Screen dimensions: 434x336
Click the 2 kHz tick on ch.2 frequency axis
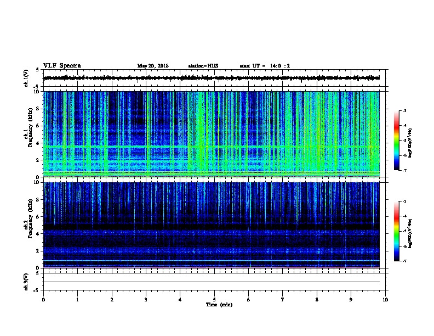[38, 251]
